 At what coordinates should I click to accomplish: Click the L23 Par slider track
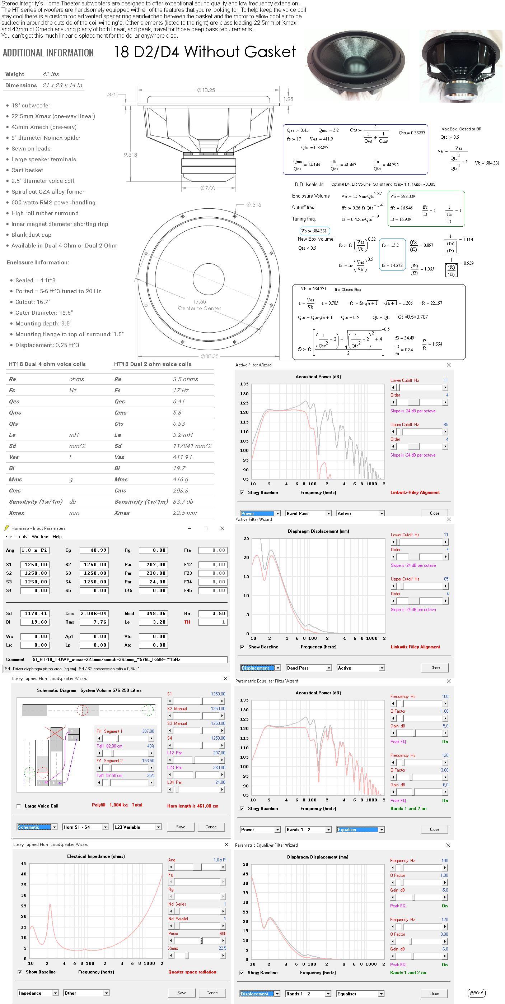pyautogui.click(x=196, y=774)
